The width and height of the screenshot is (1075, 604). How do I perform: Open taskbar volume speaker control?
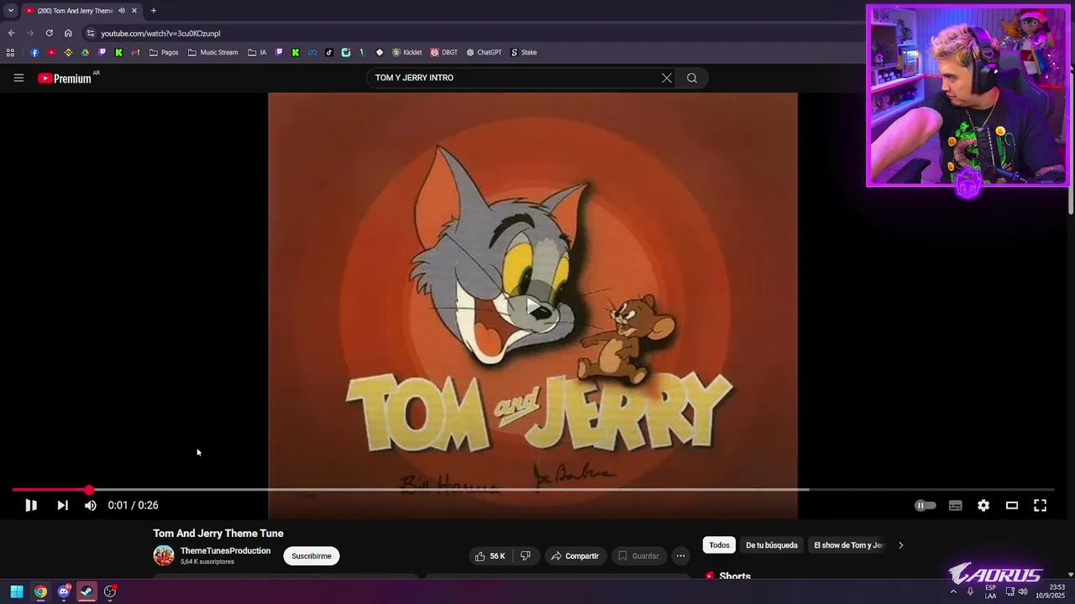point(1023,591)
